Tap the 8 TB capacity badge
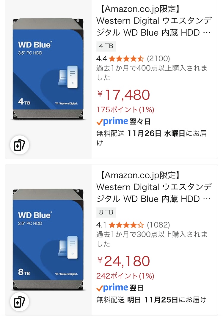 coord(106,212)
